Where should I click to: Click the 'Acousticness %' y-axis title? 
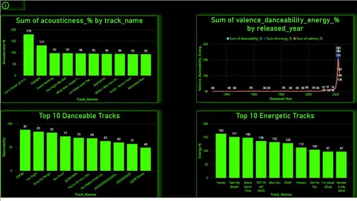[4, 52]
